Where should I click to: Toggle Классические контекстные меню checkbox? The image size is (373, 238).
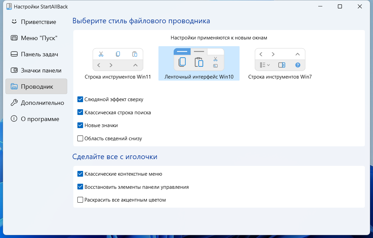point(80,174)
